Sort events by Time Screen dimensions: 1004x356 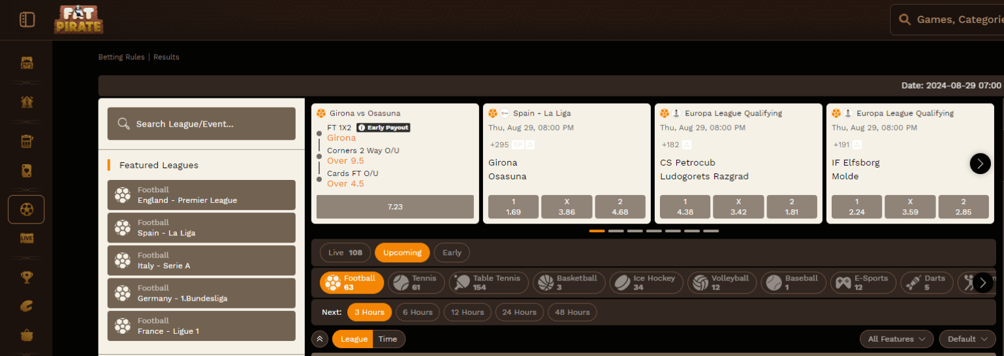tap(388, 339)
